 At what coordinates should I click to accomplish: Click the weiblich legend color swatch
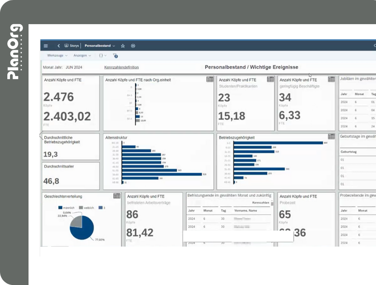click(81, 208)
